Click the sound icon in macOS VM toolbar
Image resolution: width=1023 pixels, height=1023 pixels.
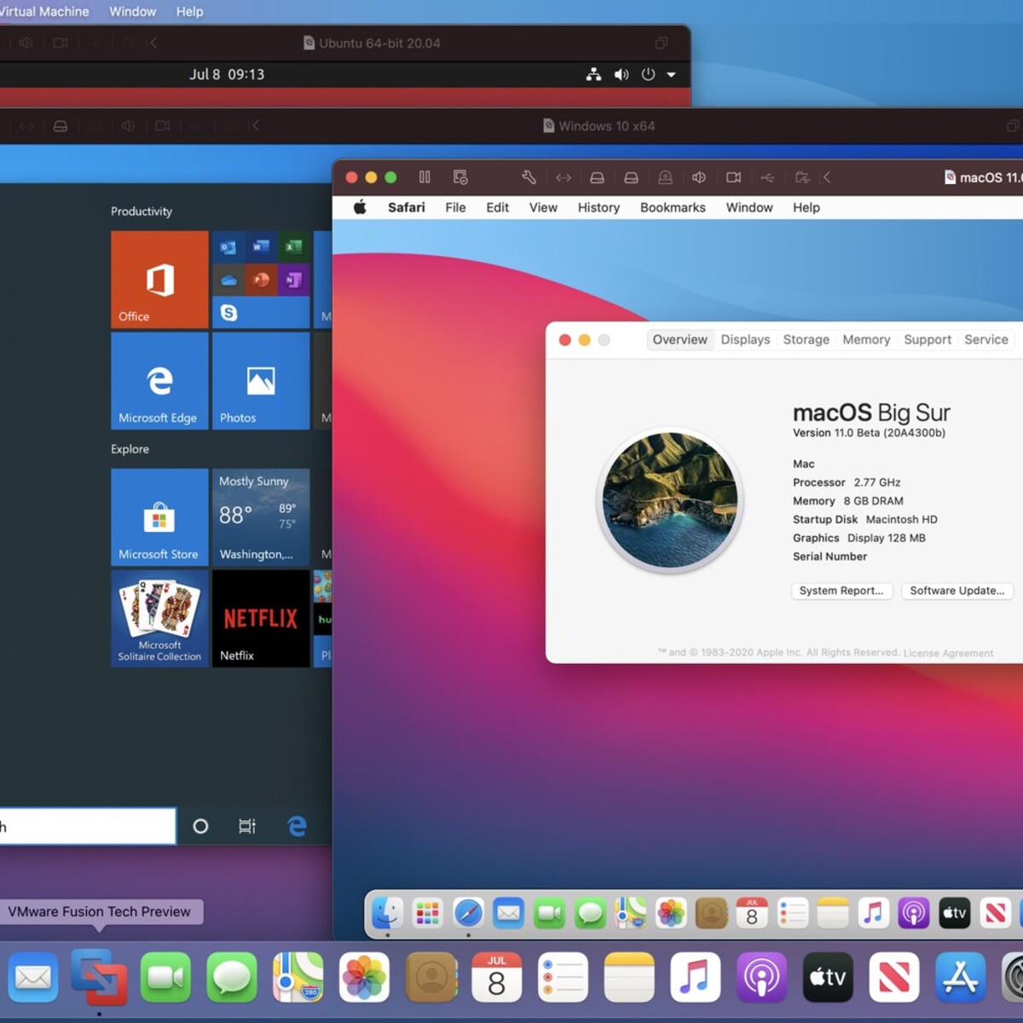699,177
